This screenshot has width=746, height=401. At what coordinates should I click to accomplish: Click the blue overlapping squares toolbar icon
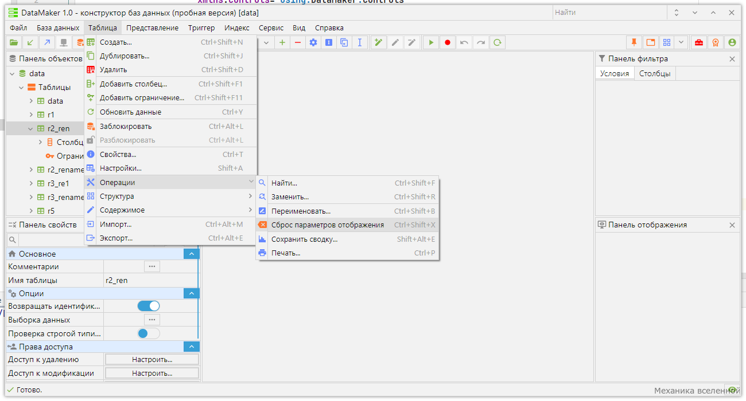pyautogui.click(x=344, y=42)
